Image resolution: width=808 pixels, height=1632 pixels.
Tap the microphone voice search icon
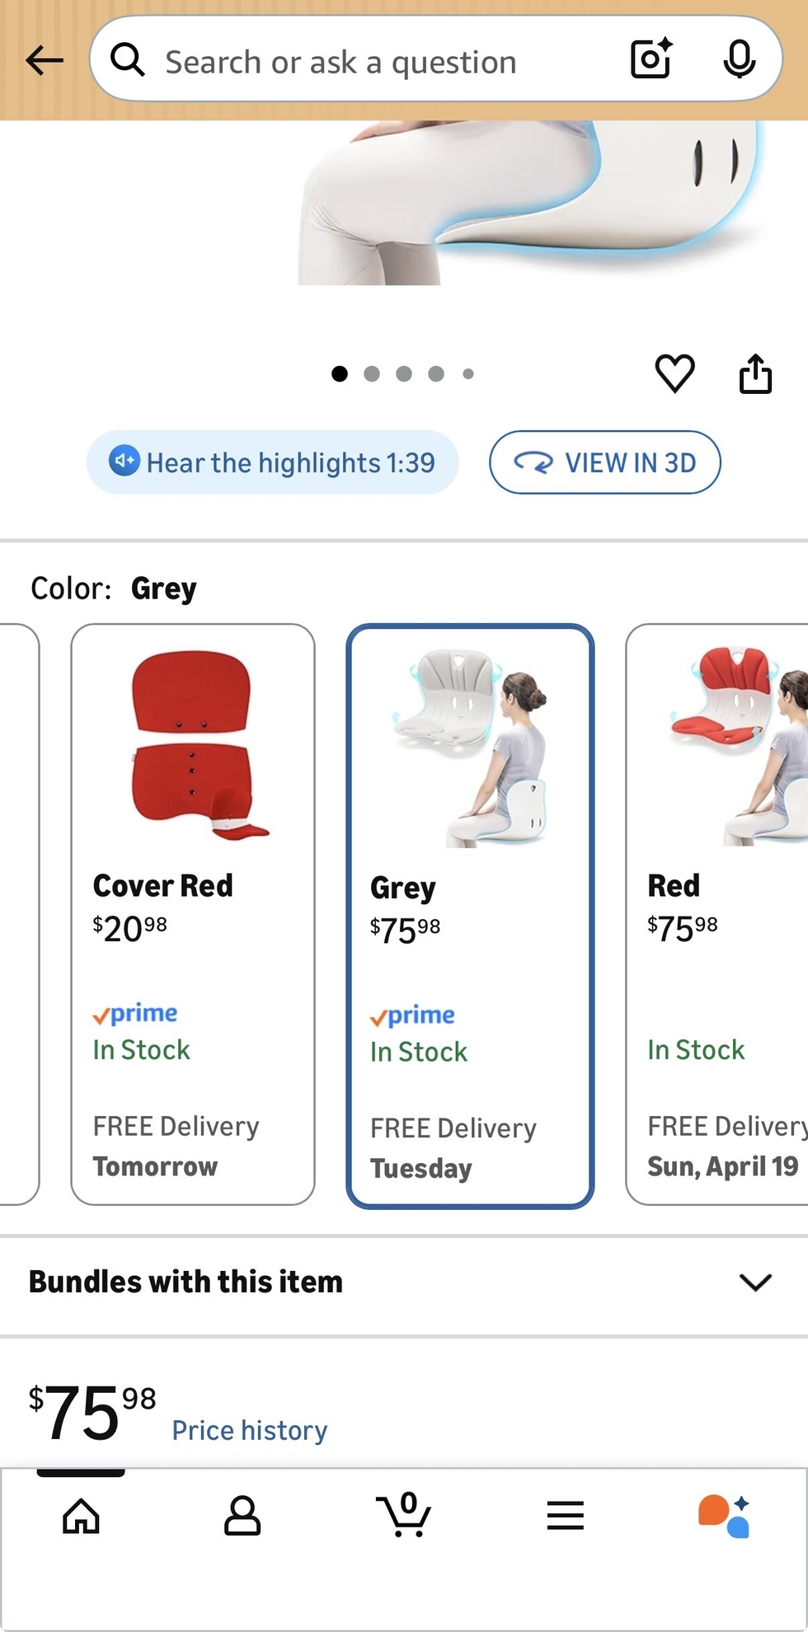coord(739,59)
